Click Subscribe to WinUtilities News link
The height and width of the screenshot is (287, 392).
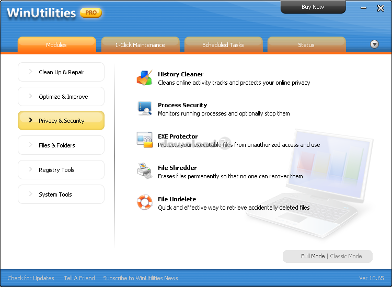tap(141, 278)
